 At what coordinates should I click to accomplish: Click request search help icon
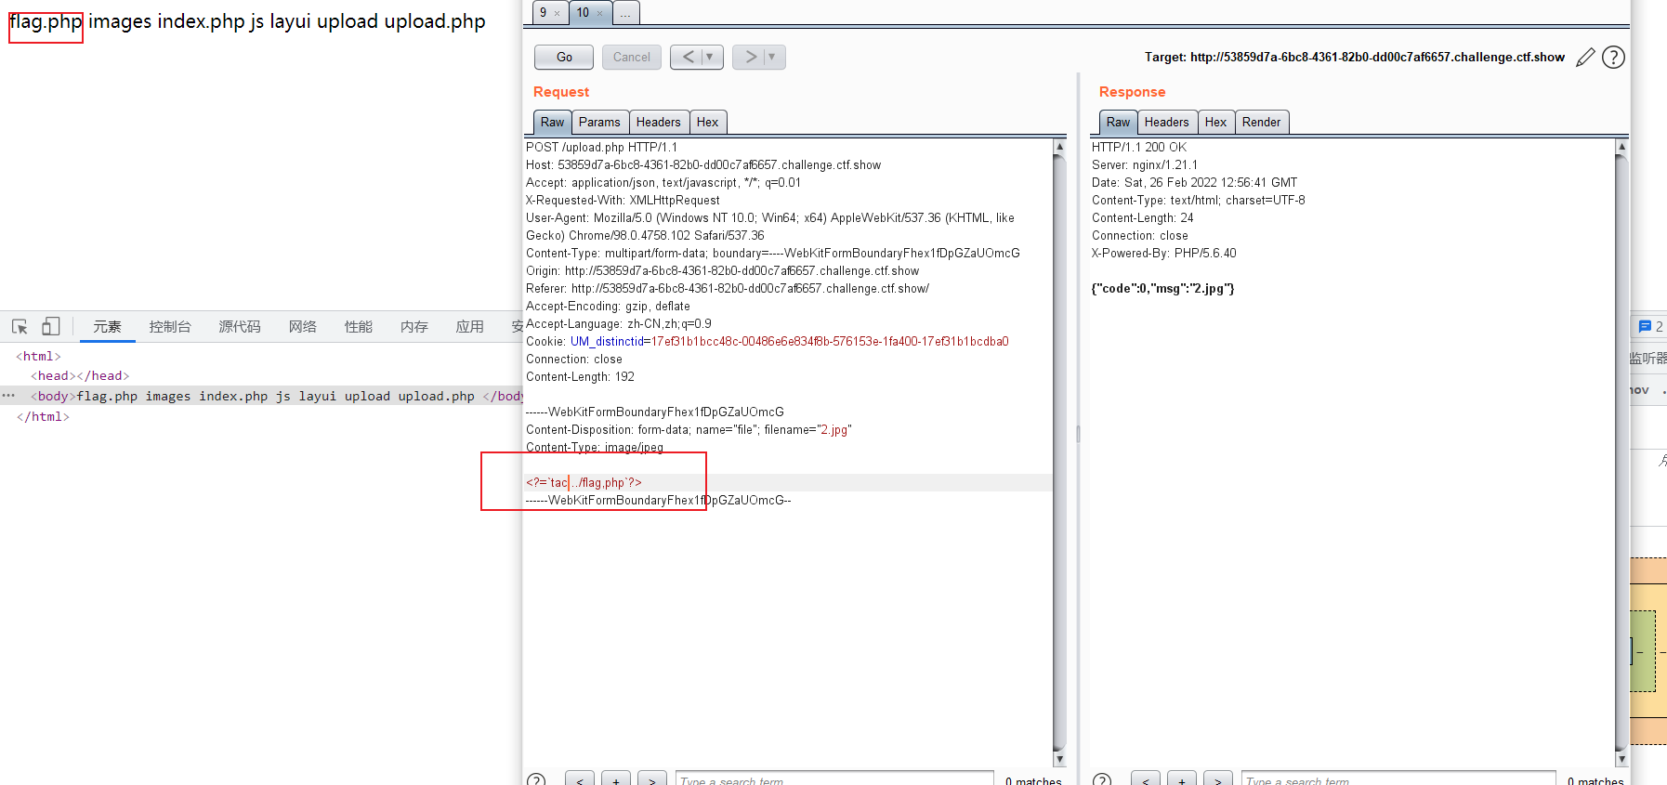pos(536,780)
